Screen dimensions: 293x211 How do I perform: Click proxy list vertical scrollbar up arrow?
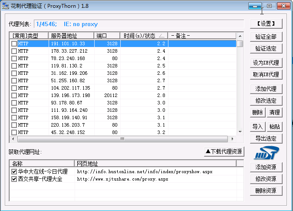click(240, 36)
